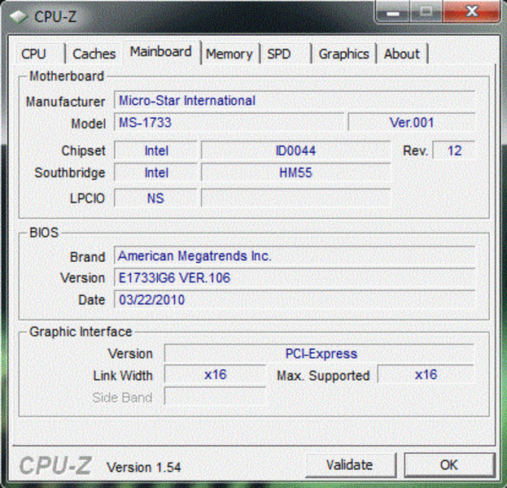This screenshot has width=507, height=488.
Task: Click the CPU-Z app icon in title bar
Action: click(19, 16)
